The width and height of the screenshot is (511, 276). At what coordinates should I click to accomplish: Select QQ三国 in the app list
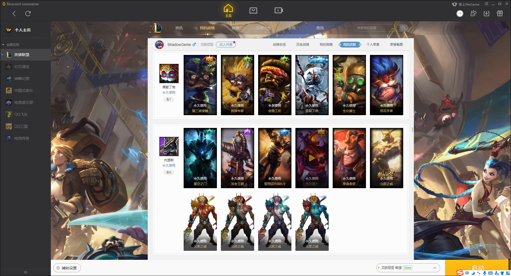click(25, 126)
